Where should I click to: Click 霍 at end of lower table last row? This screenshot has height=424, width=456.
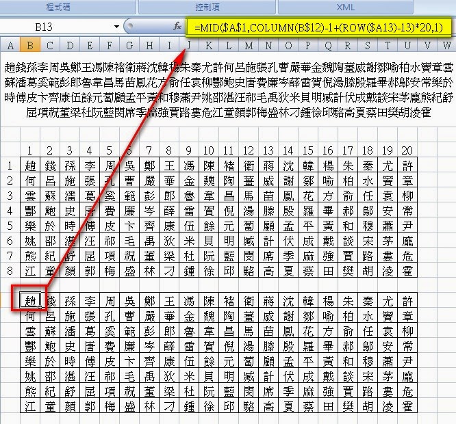(407, 406)
